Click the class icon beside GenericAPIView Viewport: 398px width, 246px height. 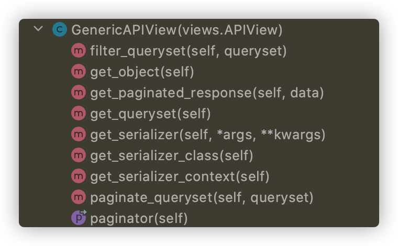60,29
